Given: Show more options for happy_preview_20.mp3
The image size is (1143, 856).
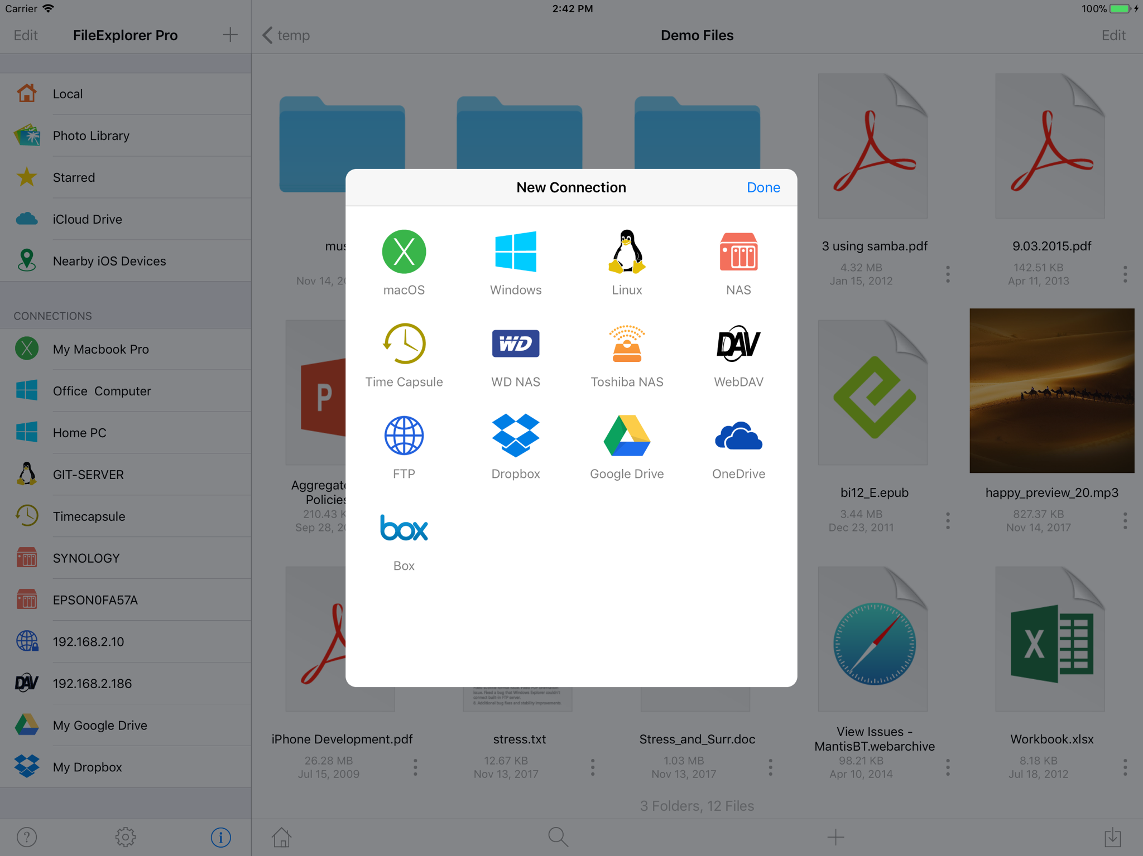Looking at the screenshot, I should point(1125,520).
